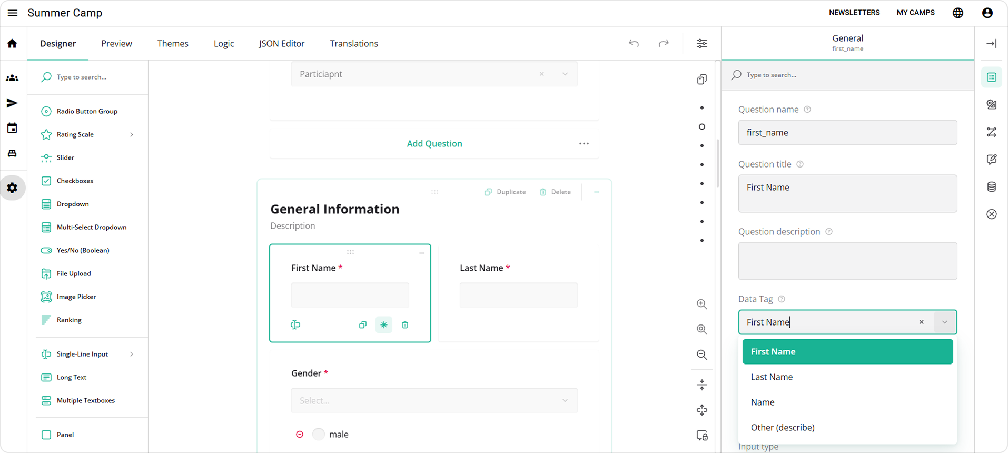Switch to the Translations tab
The height and width of the screenshot is (453, 1008).
click(x=354, y=44)
